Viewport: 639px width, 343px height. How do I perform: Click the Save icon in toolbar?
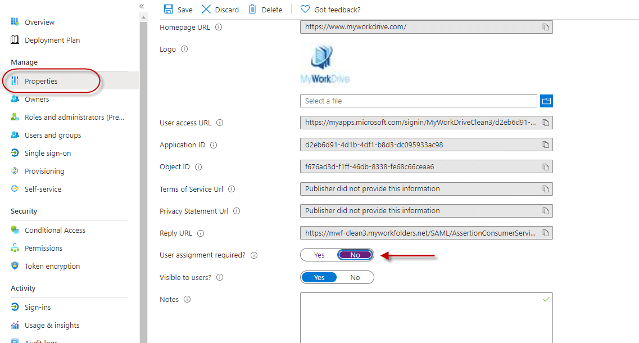[169, 9]
